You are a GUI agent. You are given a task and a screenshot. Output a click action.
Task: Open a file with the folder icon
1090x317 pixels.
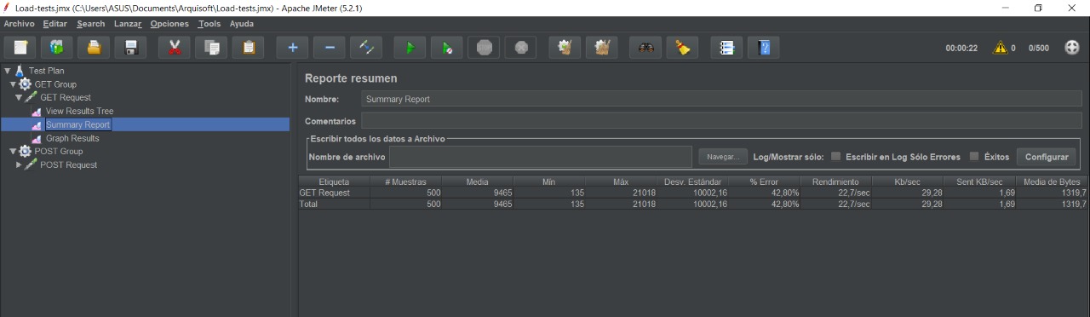[94, 48]
